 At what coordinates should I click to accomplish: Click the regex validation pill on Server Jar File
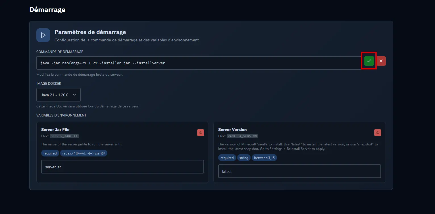click(84, 153)
